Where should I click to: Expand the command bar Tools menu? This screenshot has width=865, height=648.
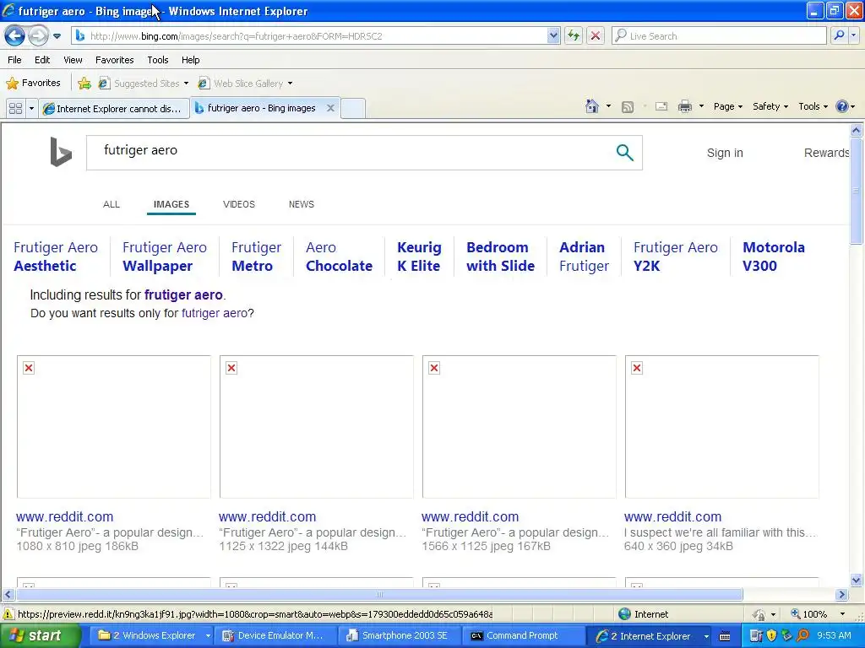pyautogui.click(x=813, y=106)
